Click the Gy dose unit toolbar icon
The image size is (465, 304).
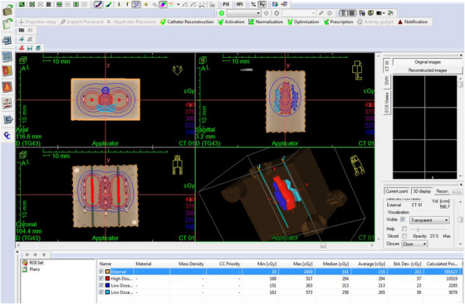pyautogui.click(x=262, y=4)
